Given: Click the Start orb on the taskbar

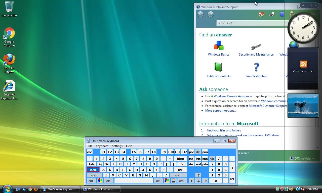Looking at the screenshot, I should tap(7, 189).
